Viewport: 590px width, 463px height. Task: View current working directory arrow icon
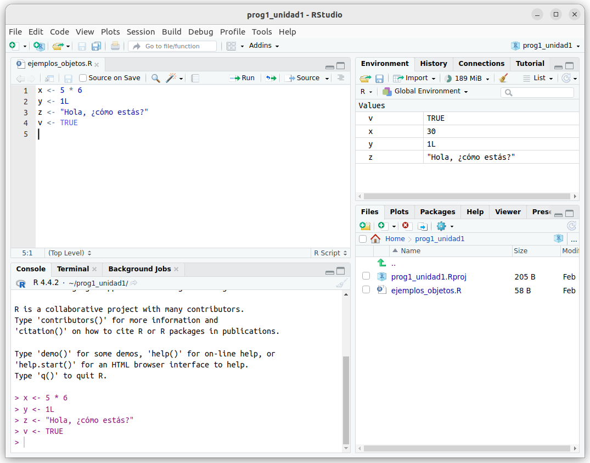(x=134, y=283)
